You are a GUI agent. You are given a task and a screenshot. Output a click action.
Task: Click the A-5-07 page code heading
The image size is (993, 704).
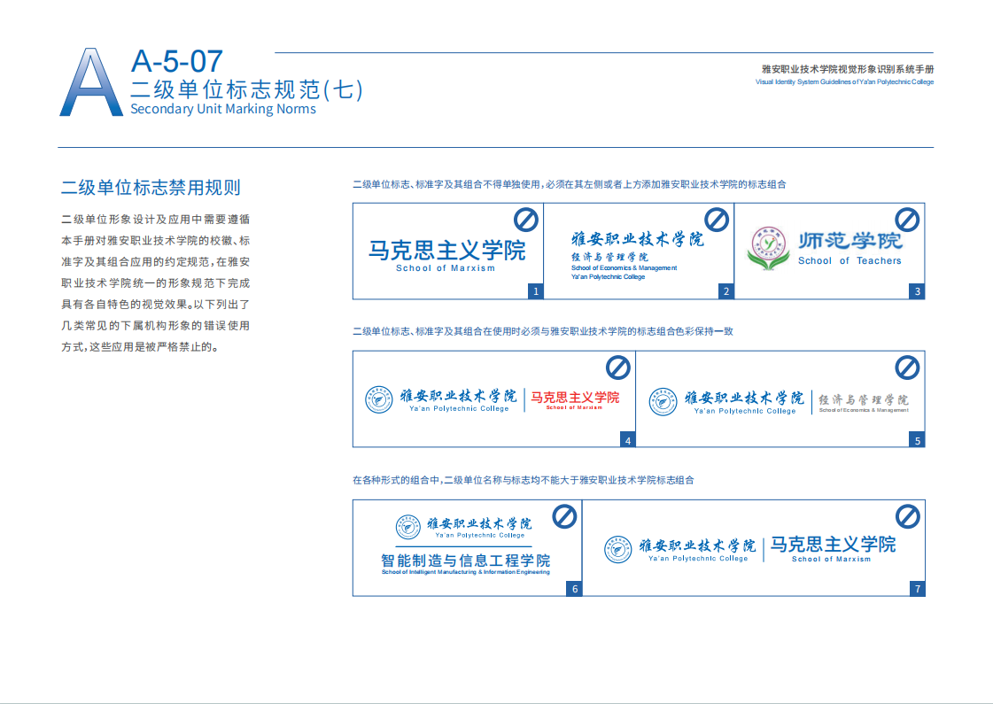click(176, 61)
